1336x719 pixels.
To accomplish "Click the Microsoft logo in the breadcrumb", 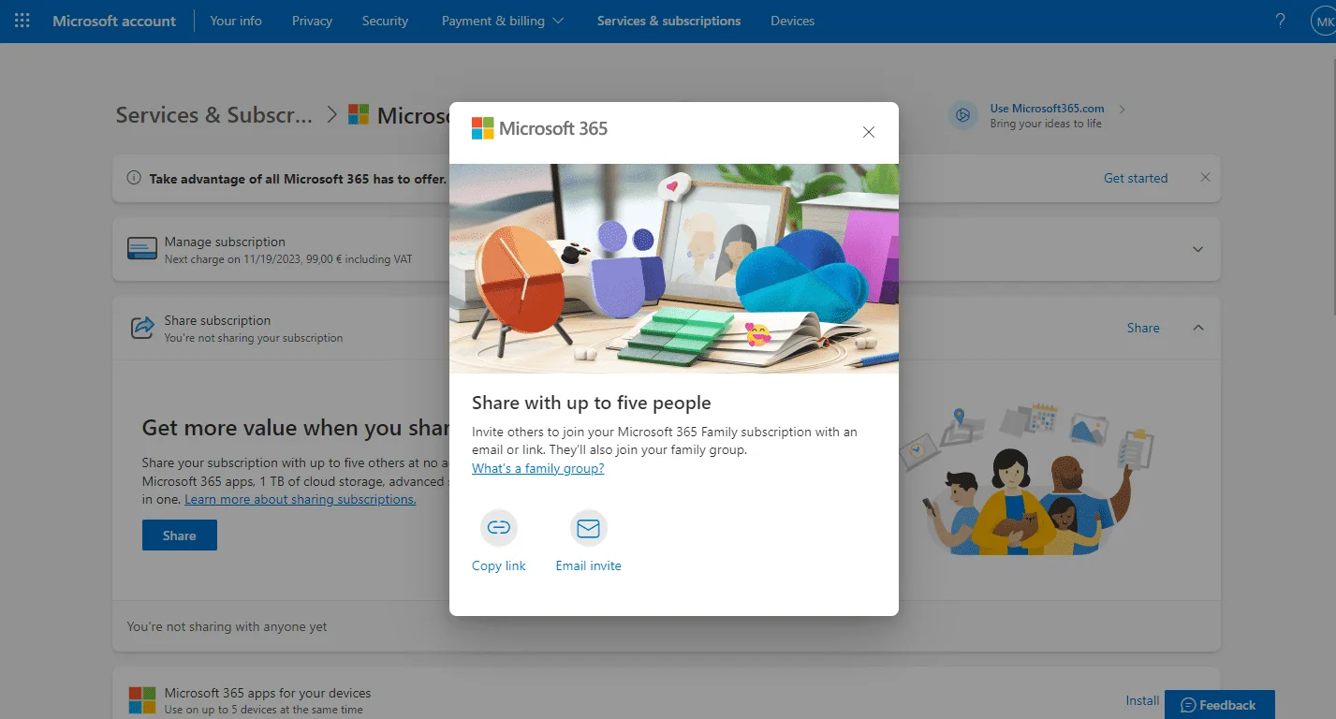I will click(x=359, y=114).
